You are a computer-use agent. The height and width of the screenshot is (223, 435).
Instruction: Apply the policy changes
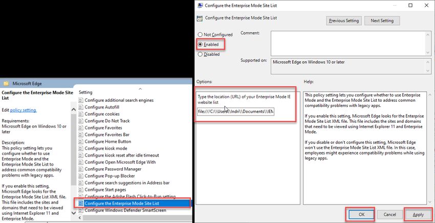coord(418,214)
